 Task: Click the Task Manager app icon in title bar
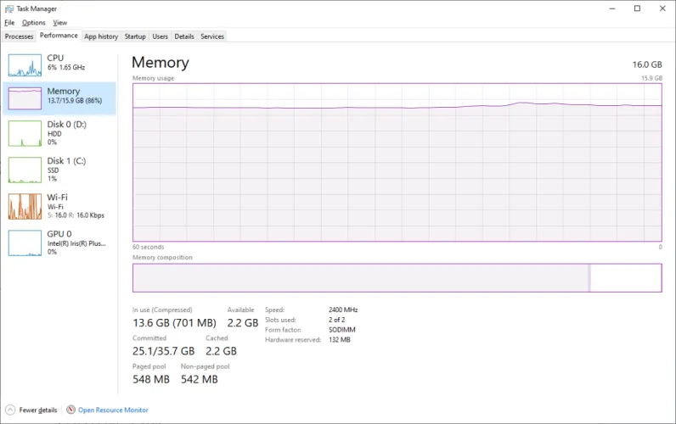(9, 8)
